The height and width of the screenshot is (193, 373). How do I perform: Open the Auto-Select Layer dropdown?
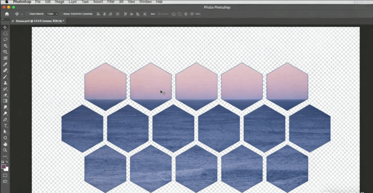[x=52, y=14]
